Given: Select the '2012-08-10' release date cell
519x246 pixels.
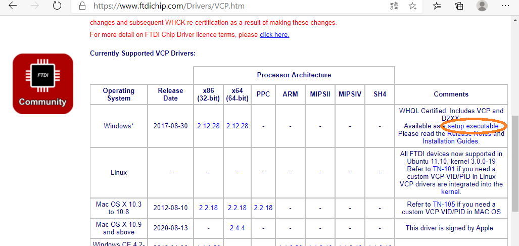Looking at the screenshot, I should [170, 208].
